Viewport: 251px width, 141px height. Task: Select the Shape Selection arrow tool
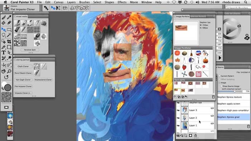pyautogui.click(x=9, y=53)
